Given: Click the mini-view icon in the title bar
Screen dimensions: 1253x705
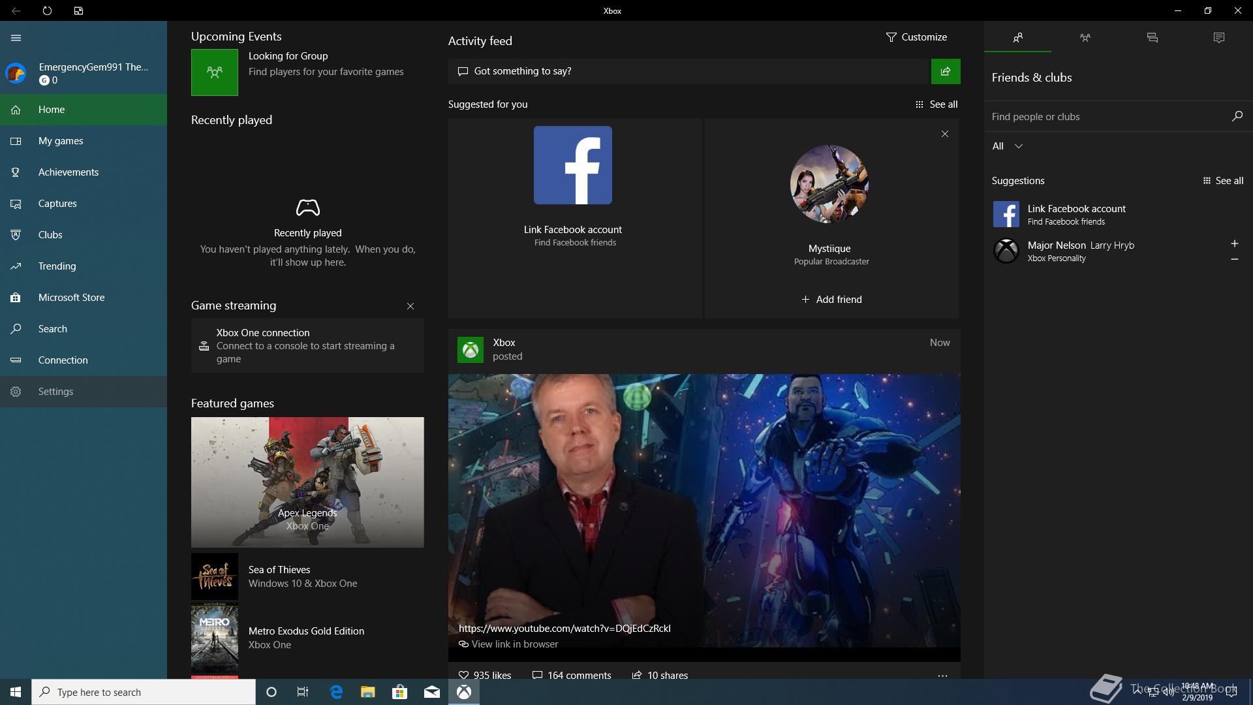Looking at the screenshot, I should (x=78, y=11).
